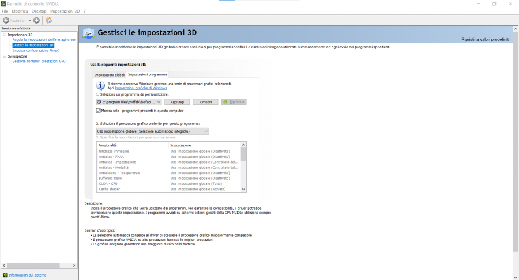The height and width of the screenshot is (280, 519).
Task: Open the ? help menu
Action: coord(84,12)
